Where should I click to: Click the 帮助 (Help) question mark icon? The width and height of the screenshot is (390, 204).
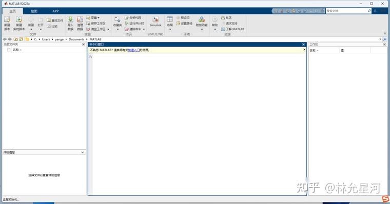[215, 19]
